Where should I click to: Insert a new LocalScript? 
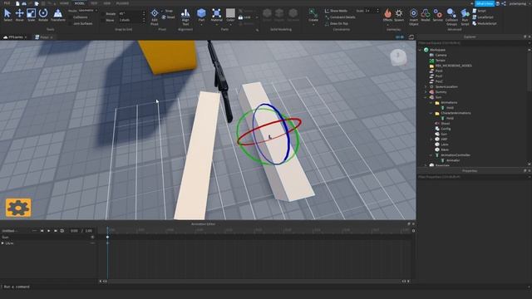click(x=482, y=17)
